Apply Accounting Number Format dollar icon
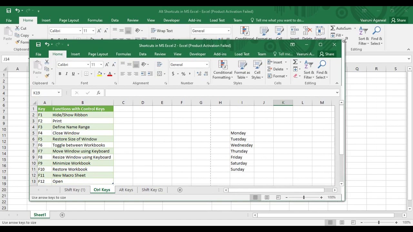The width and height of the screenshot is (413, 232). click(x=173, y=74)
